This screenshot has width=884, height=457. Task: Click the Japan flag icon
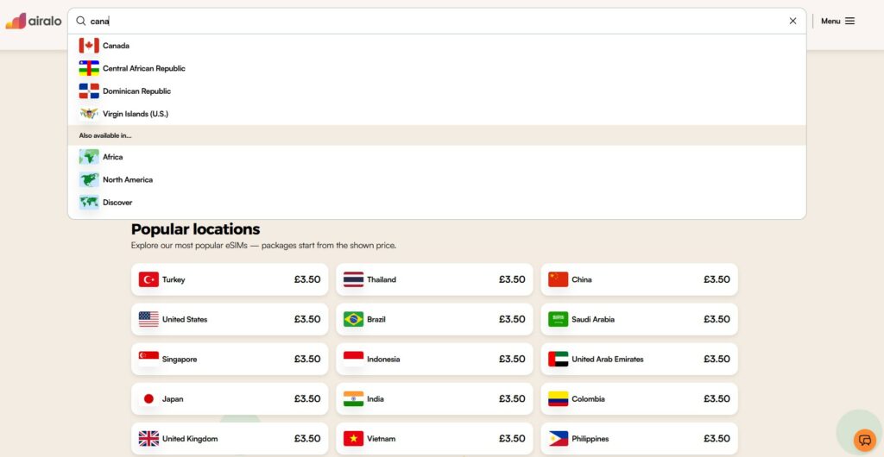[148, 398]
